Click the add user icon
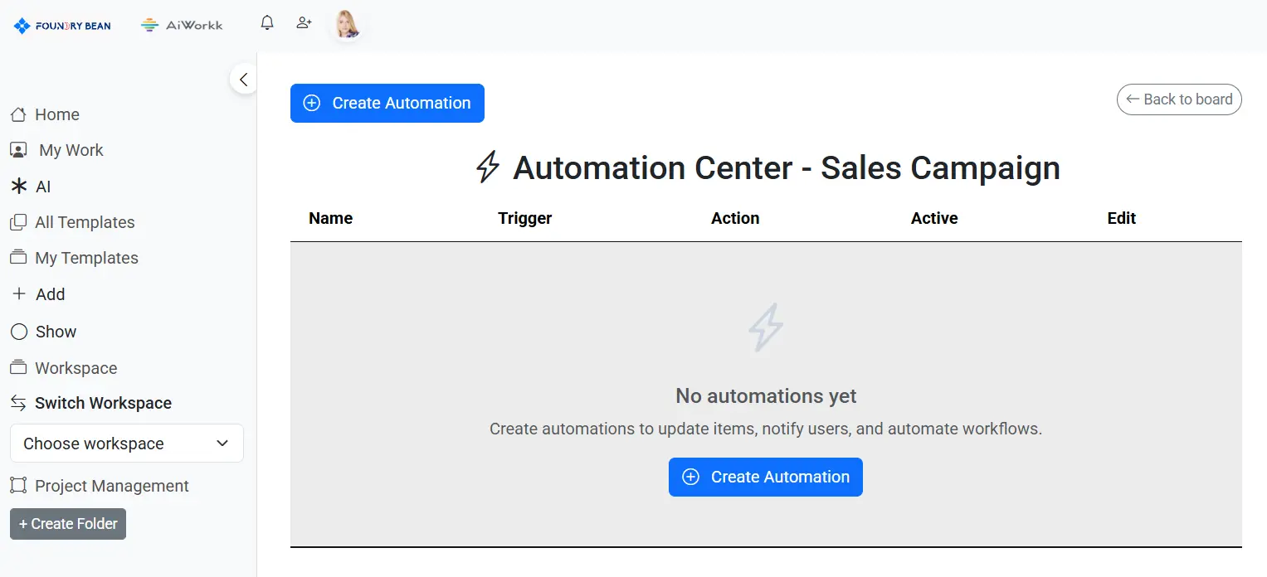Image resolution: width=1267 pixels, height=577 pixels. (304, 23)
